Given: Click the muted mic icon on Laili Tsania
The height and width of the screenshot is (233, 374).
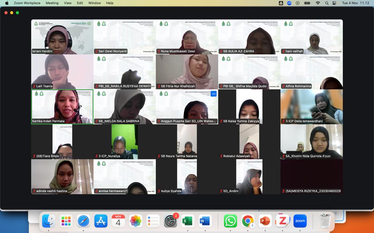Looking at the screenshot, I should (x=34, y=86).
